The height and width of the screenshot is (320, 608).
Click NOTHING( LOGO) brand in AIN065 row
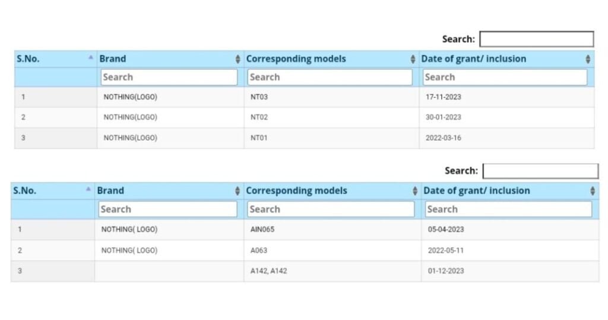coord(129,229)
